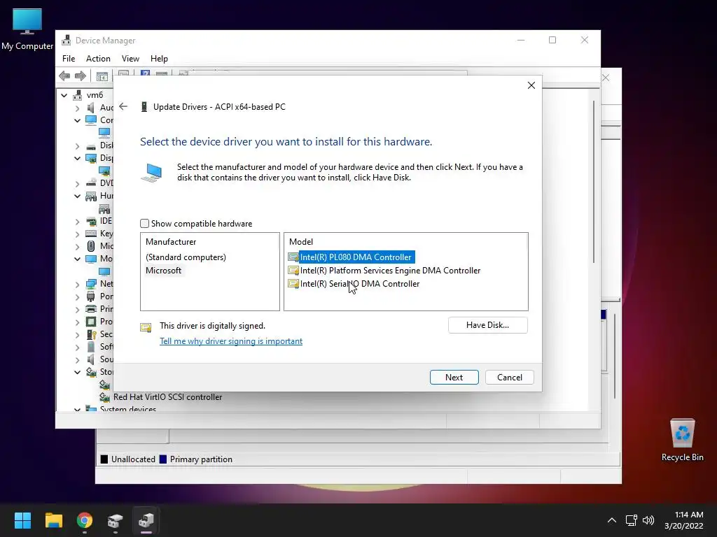Open the clock showing 1:14 AM

tap(683, 520)
